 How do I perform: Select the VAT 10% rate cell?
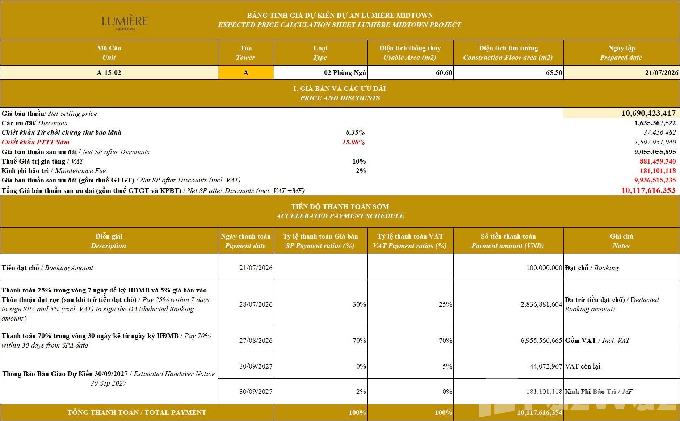click(x=359, y=161)
